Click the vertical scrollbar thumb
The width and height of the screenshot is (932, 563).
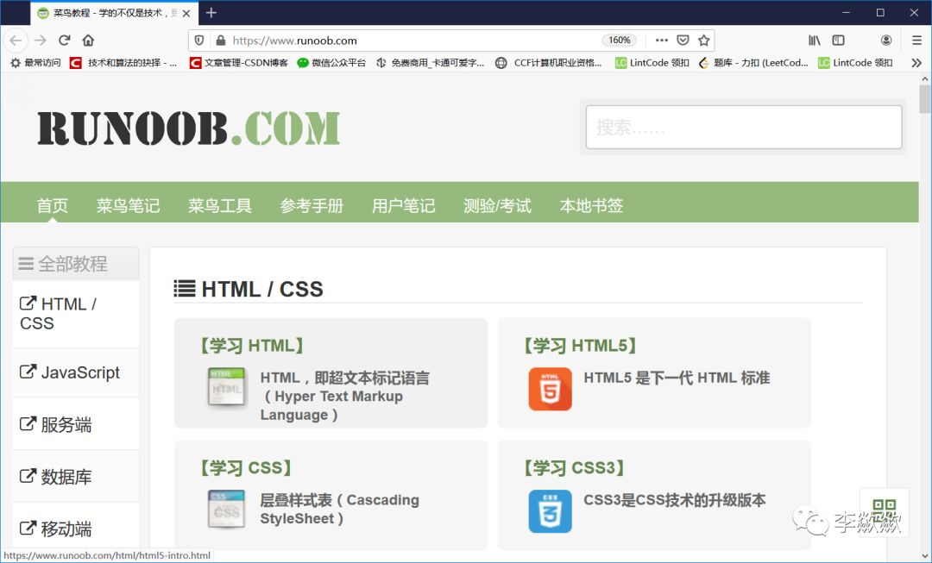click(925, 99)
